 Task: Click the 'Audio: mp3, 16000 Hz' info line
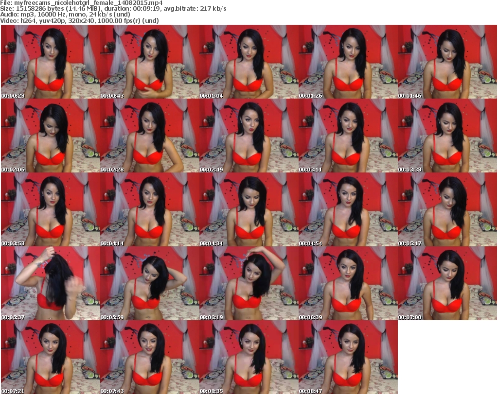point(65,15)
